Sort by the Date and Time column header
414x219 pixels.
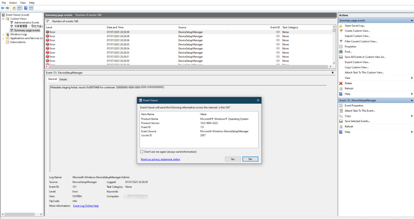tap(141, 28)
